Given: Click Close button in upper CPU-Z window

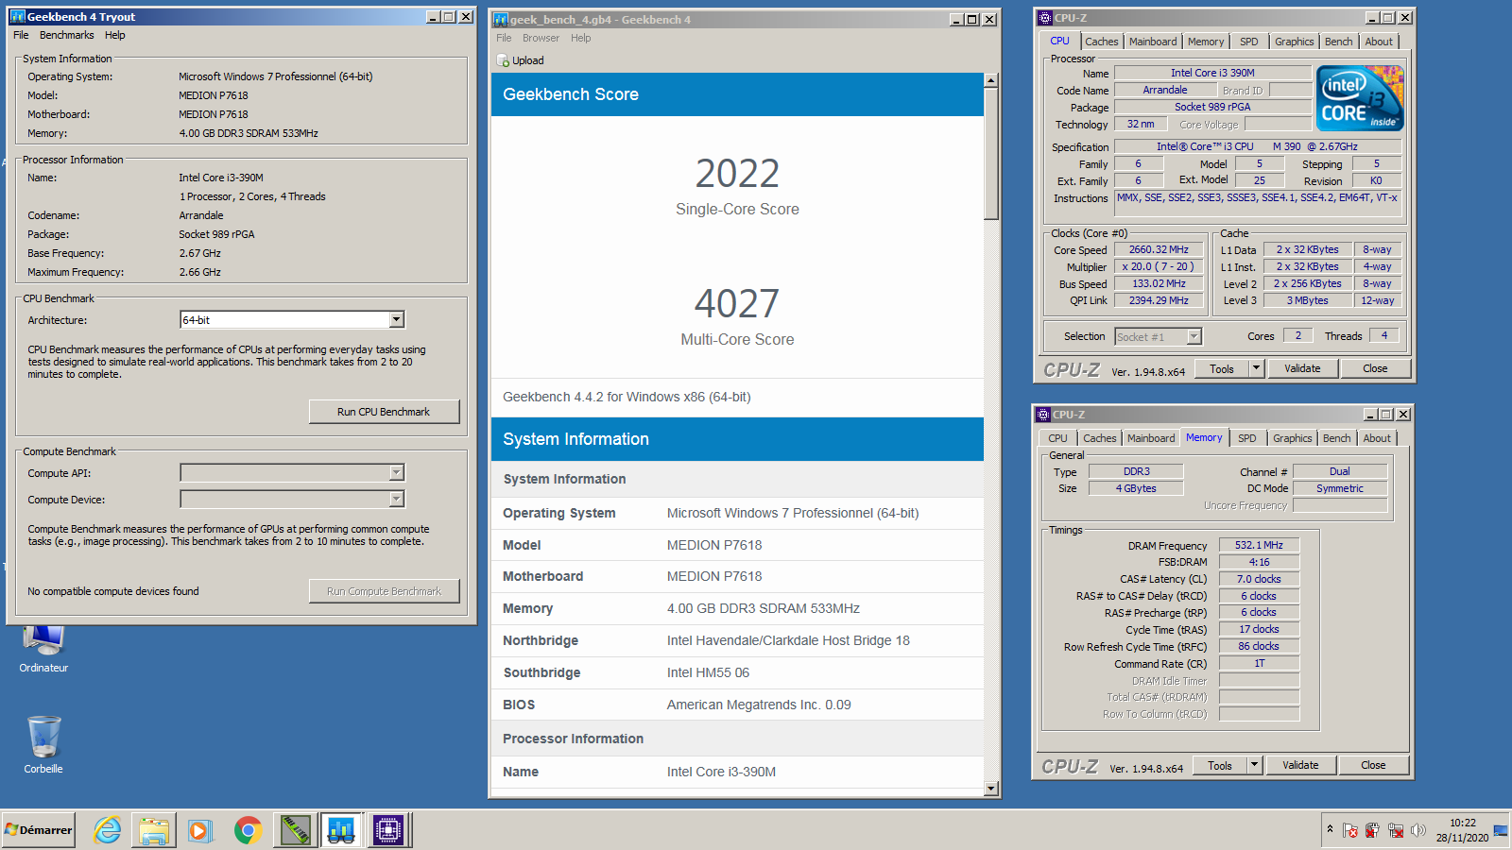Looking at the screenshot, I should coord(1375,368).
